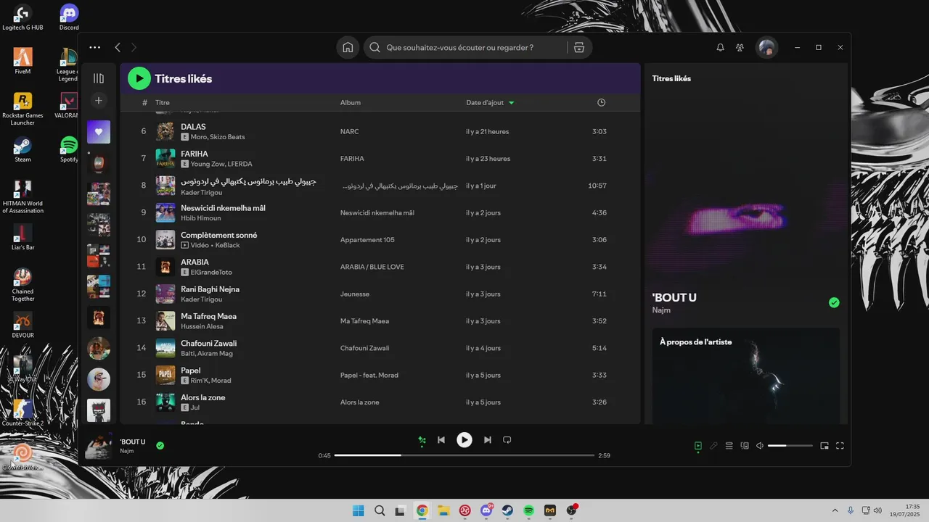929x522 pixels.
Task: Open artist link Moro, Skizo Beats
Action: (218, 137)
